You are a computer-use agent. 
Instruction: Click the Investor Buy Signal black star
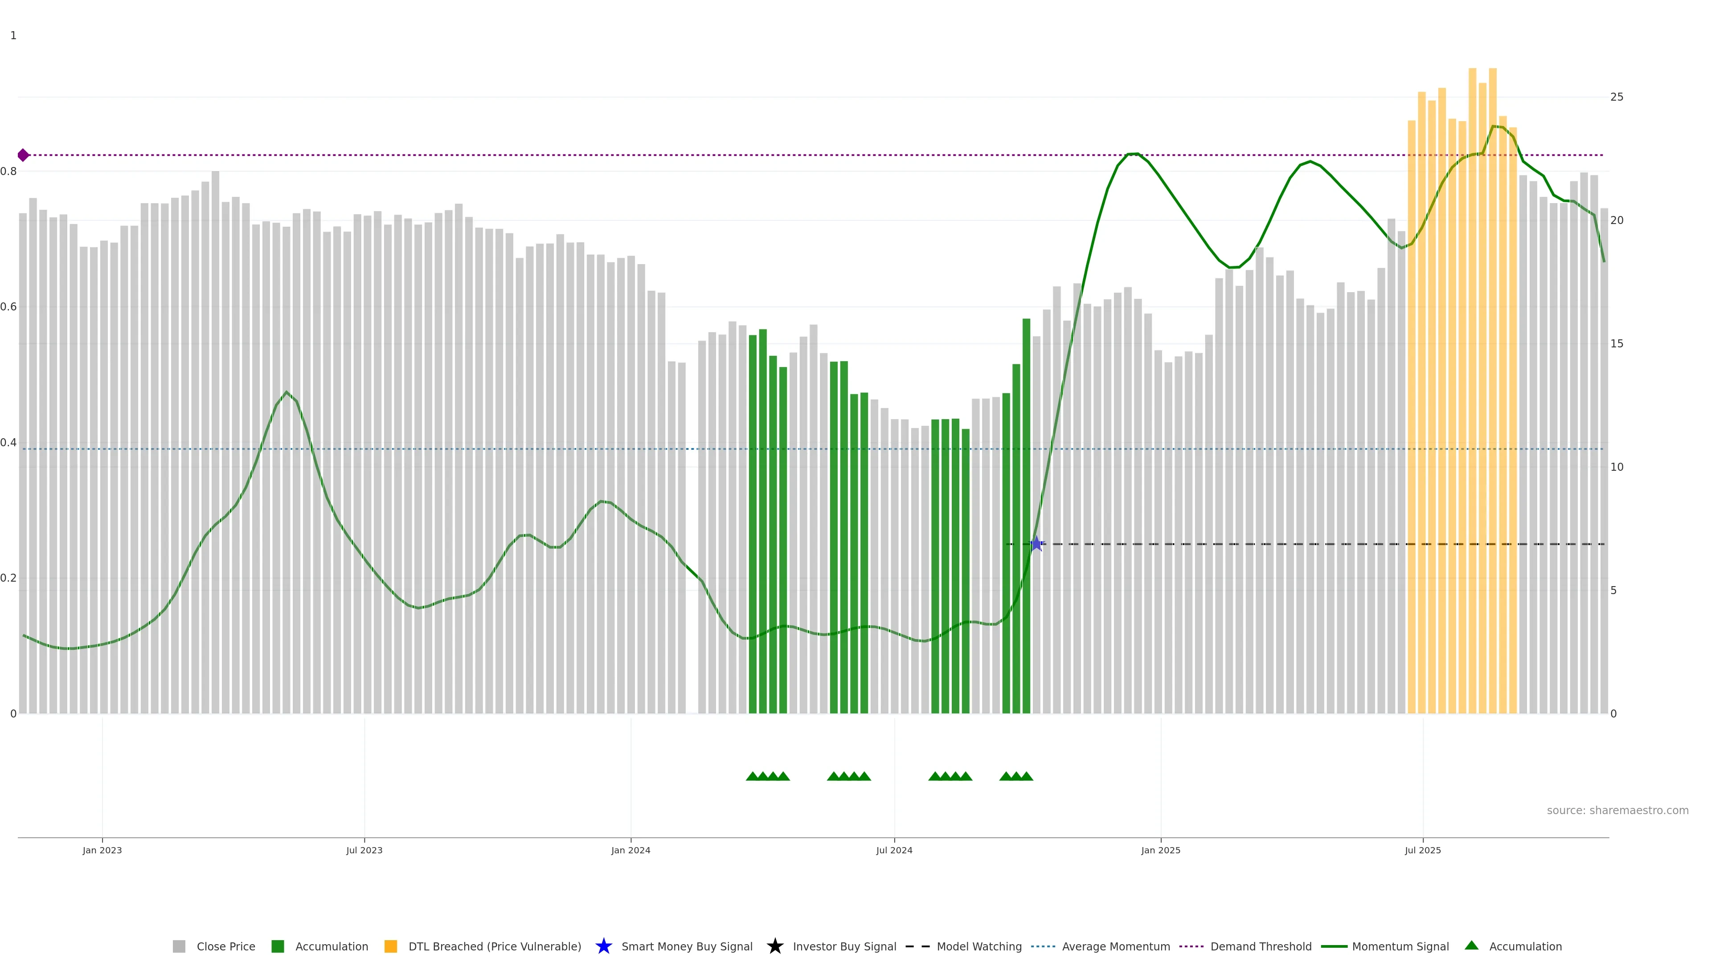[x=774, y=946]
